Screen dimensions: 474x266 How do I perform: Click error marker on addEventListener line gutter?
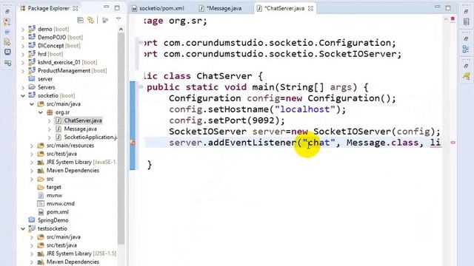coord(133,143)
